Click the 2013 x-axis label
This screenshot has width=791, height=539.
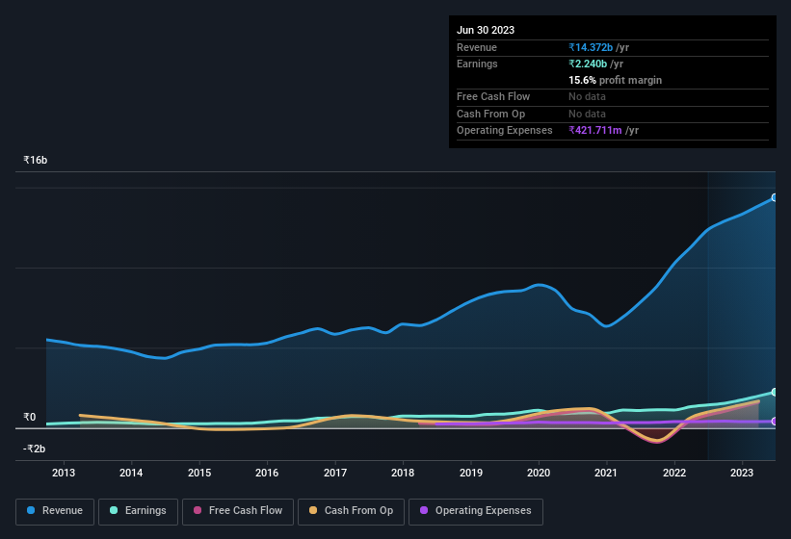tap(64, 473)
